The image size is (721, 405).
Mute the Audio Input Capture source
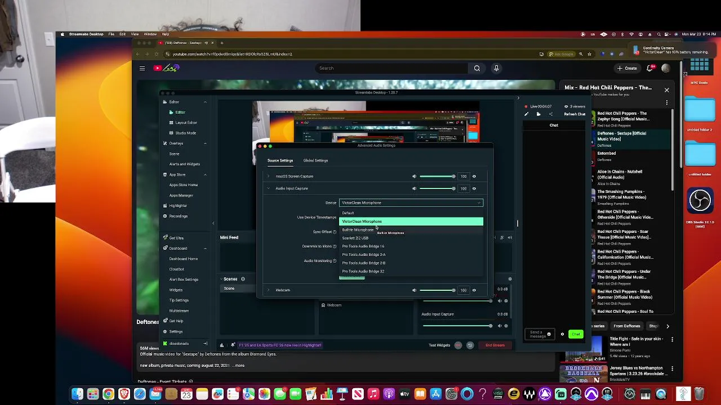tap(414, 188)
